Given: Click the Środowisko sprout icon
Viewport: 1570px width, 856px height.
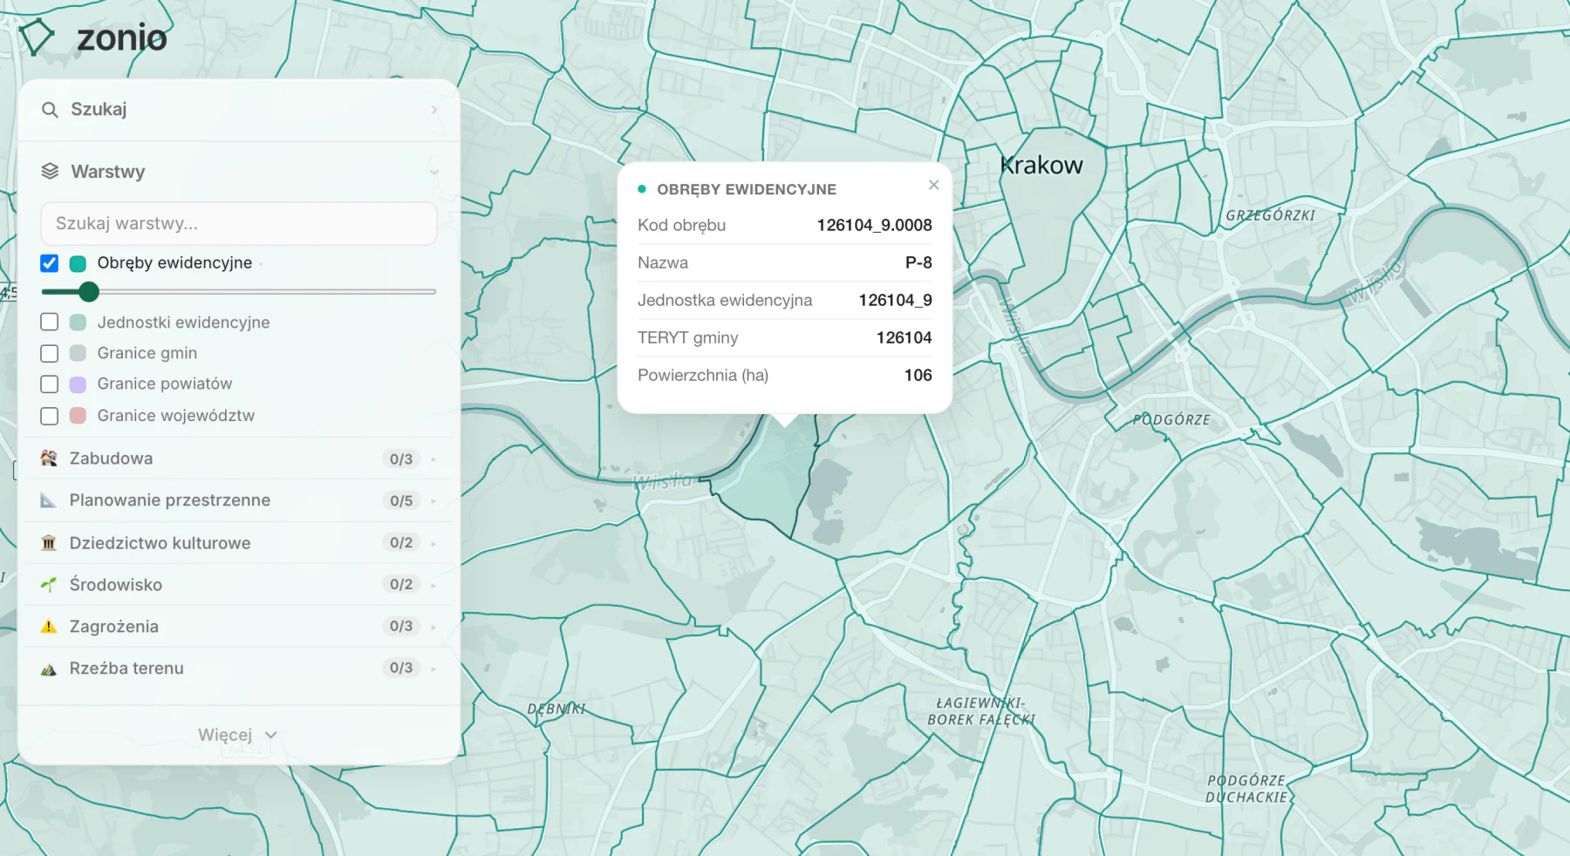Looking at the screenshot, I should 49,585.
